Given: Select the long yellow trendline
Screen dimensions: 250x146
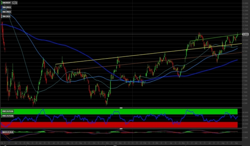Looking at the screenshot, I should pyautogui.click(x=148, y=54).
